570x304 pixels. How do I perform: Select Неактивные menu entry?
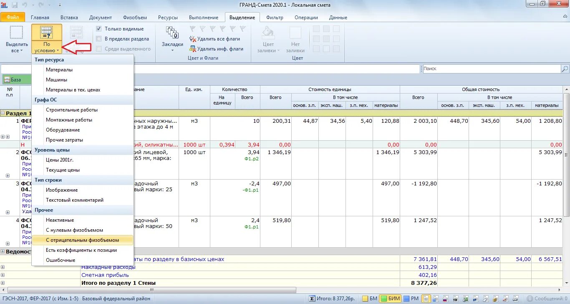[83, 220]
